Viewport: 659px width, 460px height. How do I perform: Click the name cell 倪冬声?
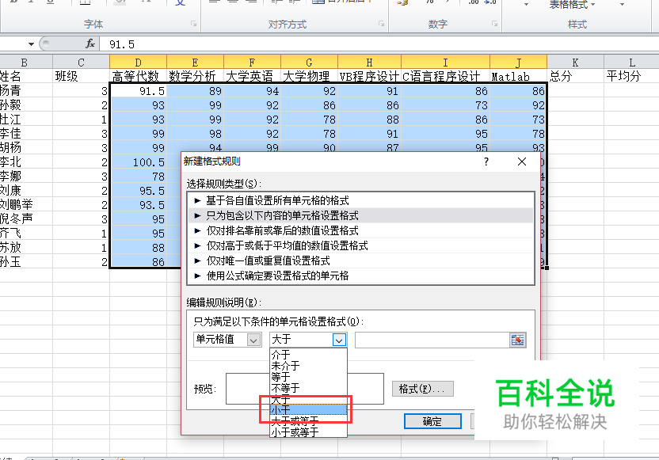[x=26, y=219]
